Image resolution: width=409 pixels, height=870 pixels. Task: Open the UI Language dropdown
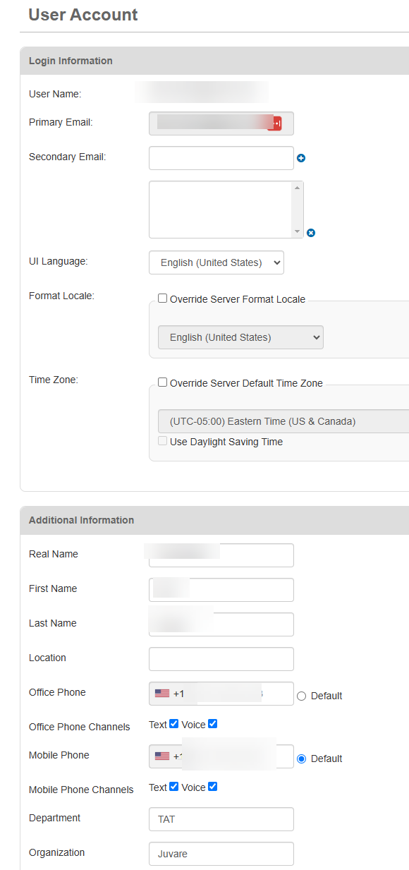(x=216, y=262)
